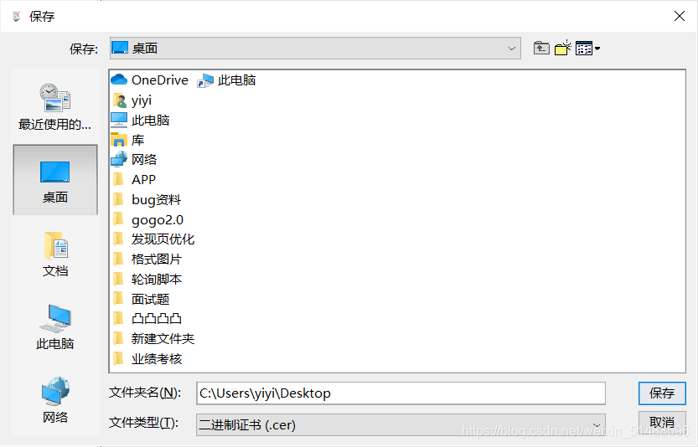The width and height of the screenshot is (698, 447).
Task: Select the 业绩考核 folder
Action: (x=147, y=359)
